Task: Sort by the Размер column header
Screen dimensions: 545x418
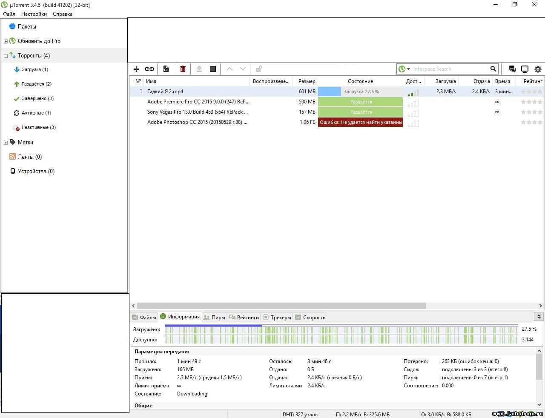Action: point(305,81)
